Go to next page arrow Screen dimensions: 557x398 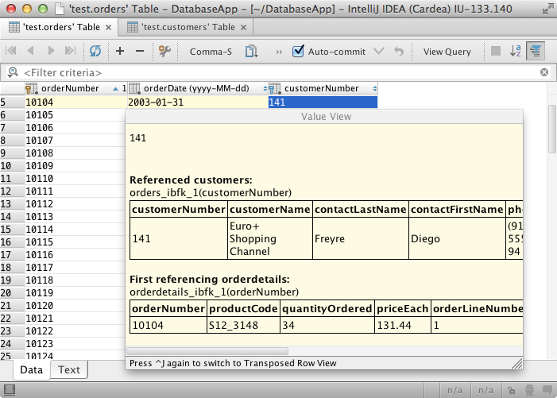click(x=51, y=51)
